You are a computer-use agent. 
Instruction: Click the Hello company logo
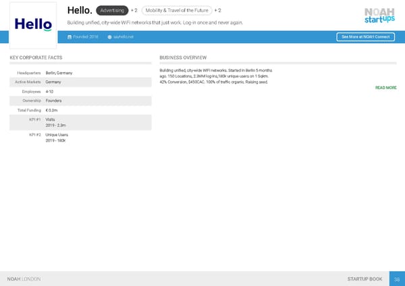tap(33, 24)
